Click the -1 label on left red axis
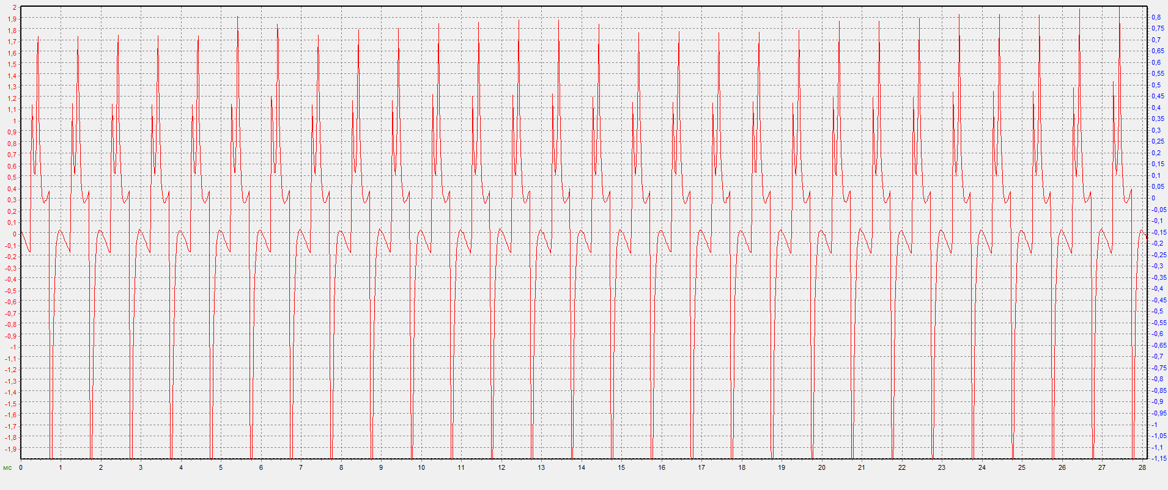 click(13, 347)
